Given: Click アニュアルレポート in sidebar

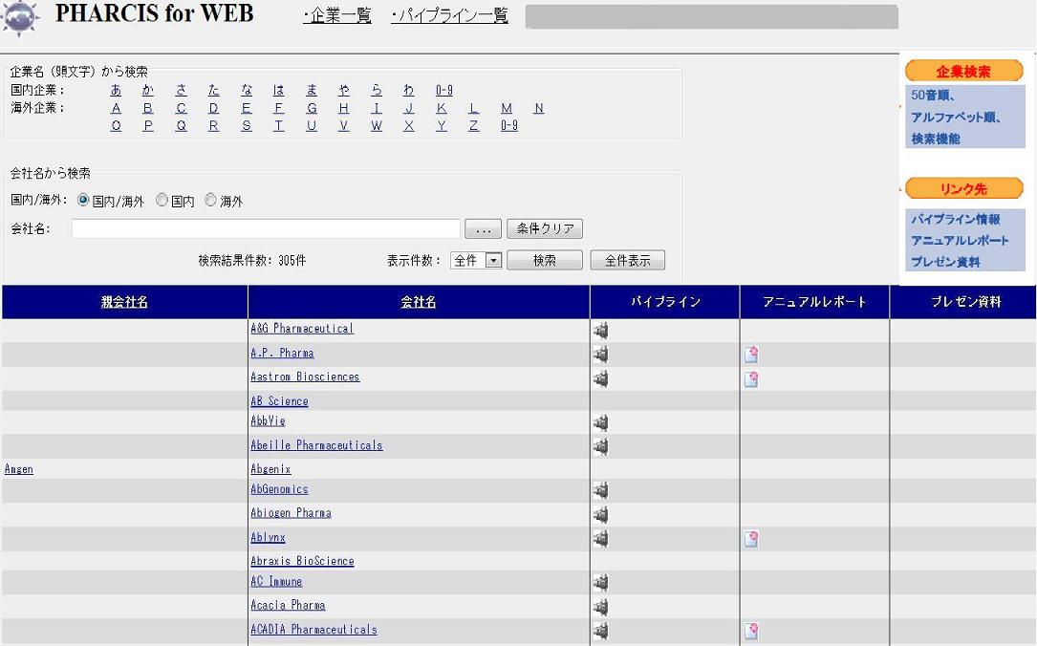Looking at the screenshot, I should (960, 241).
